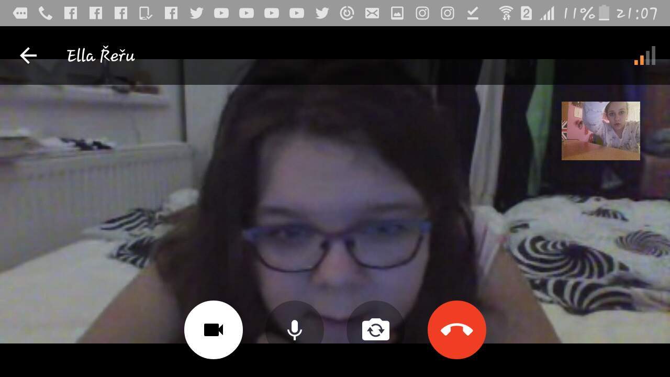Tap the self-view video thumbnail
This screenshot has width=670, height=377.
pyautogui.click(x=601, y=131)
